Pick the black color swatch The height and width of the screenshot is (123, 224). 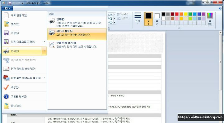point(163,14)
